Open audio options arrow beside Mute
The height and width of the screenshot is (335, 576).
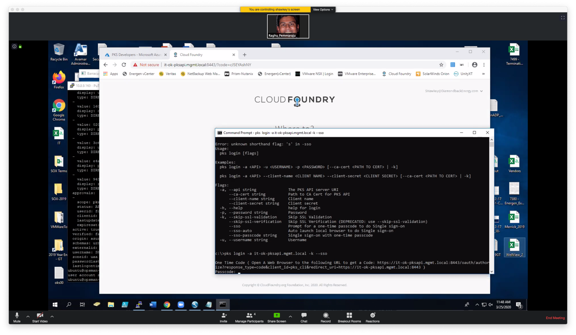(x=28, y=316)
